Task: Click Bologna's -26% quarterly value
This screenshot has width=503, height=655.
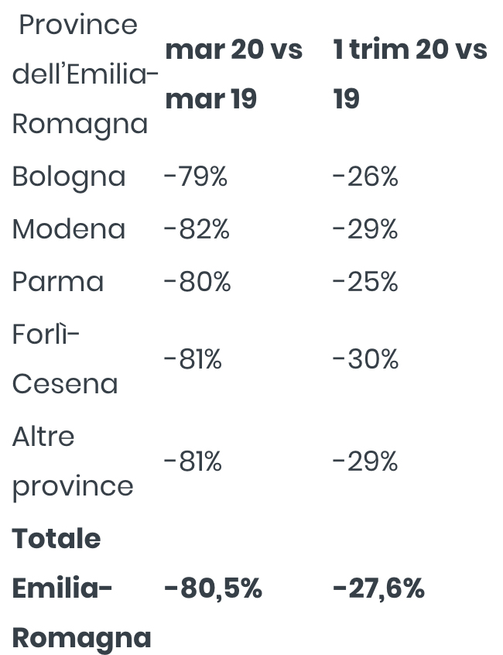Action: [x=365, y=177]
